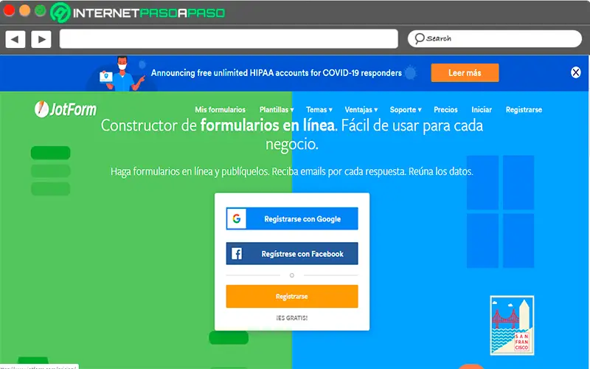Open the San Francisco stamp image
590x369 pixels.
point(512,325)
